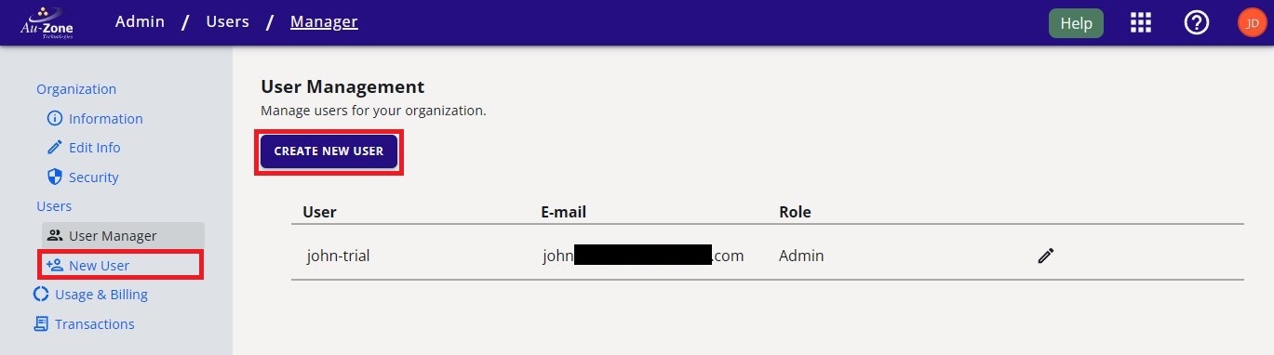Click the pencil edit icon for john-trial
Viewport: 1274px width, 355px height.
[x=1045, y=256]
